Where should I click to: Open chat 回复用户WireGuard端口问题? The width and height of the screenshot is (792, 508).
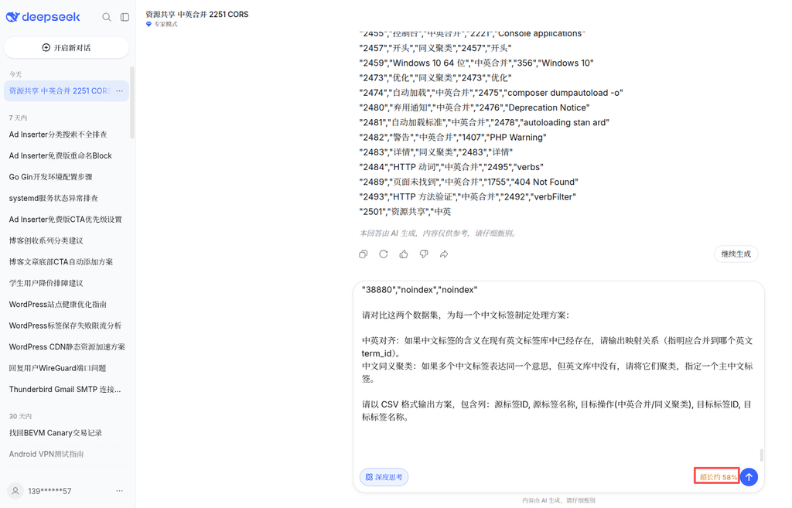tap(57, 367)
